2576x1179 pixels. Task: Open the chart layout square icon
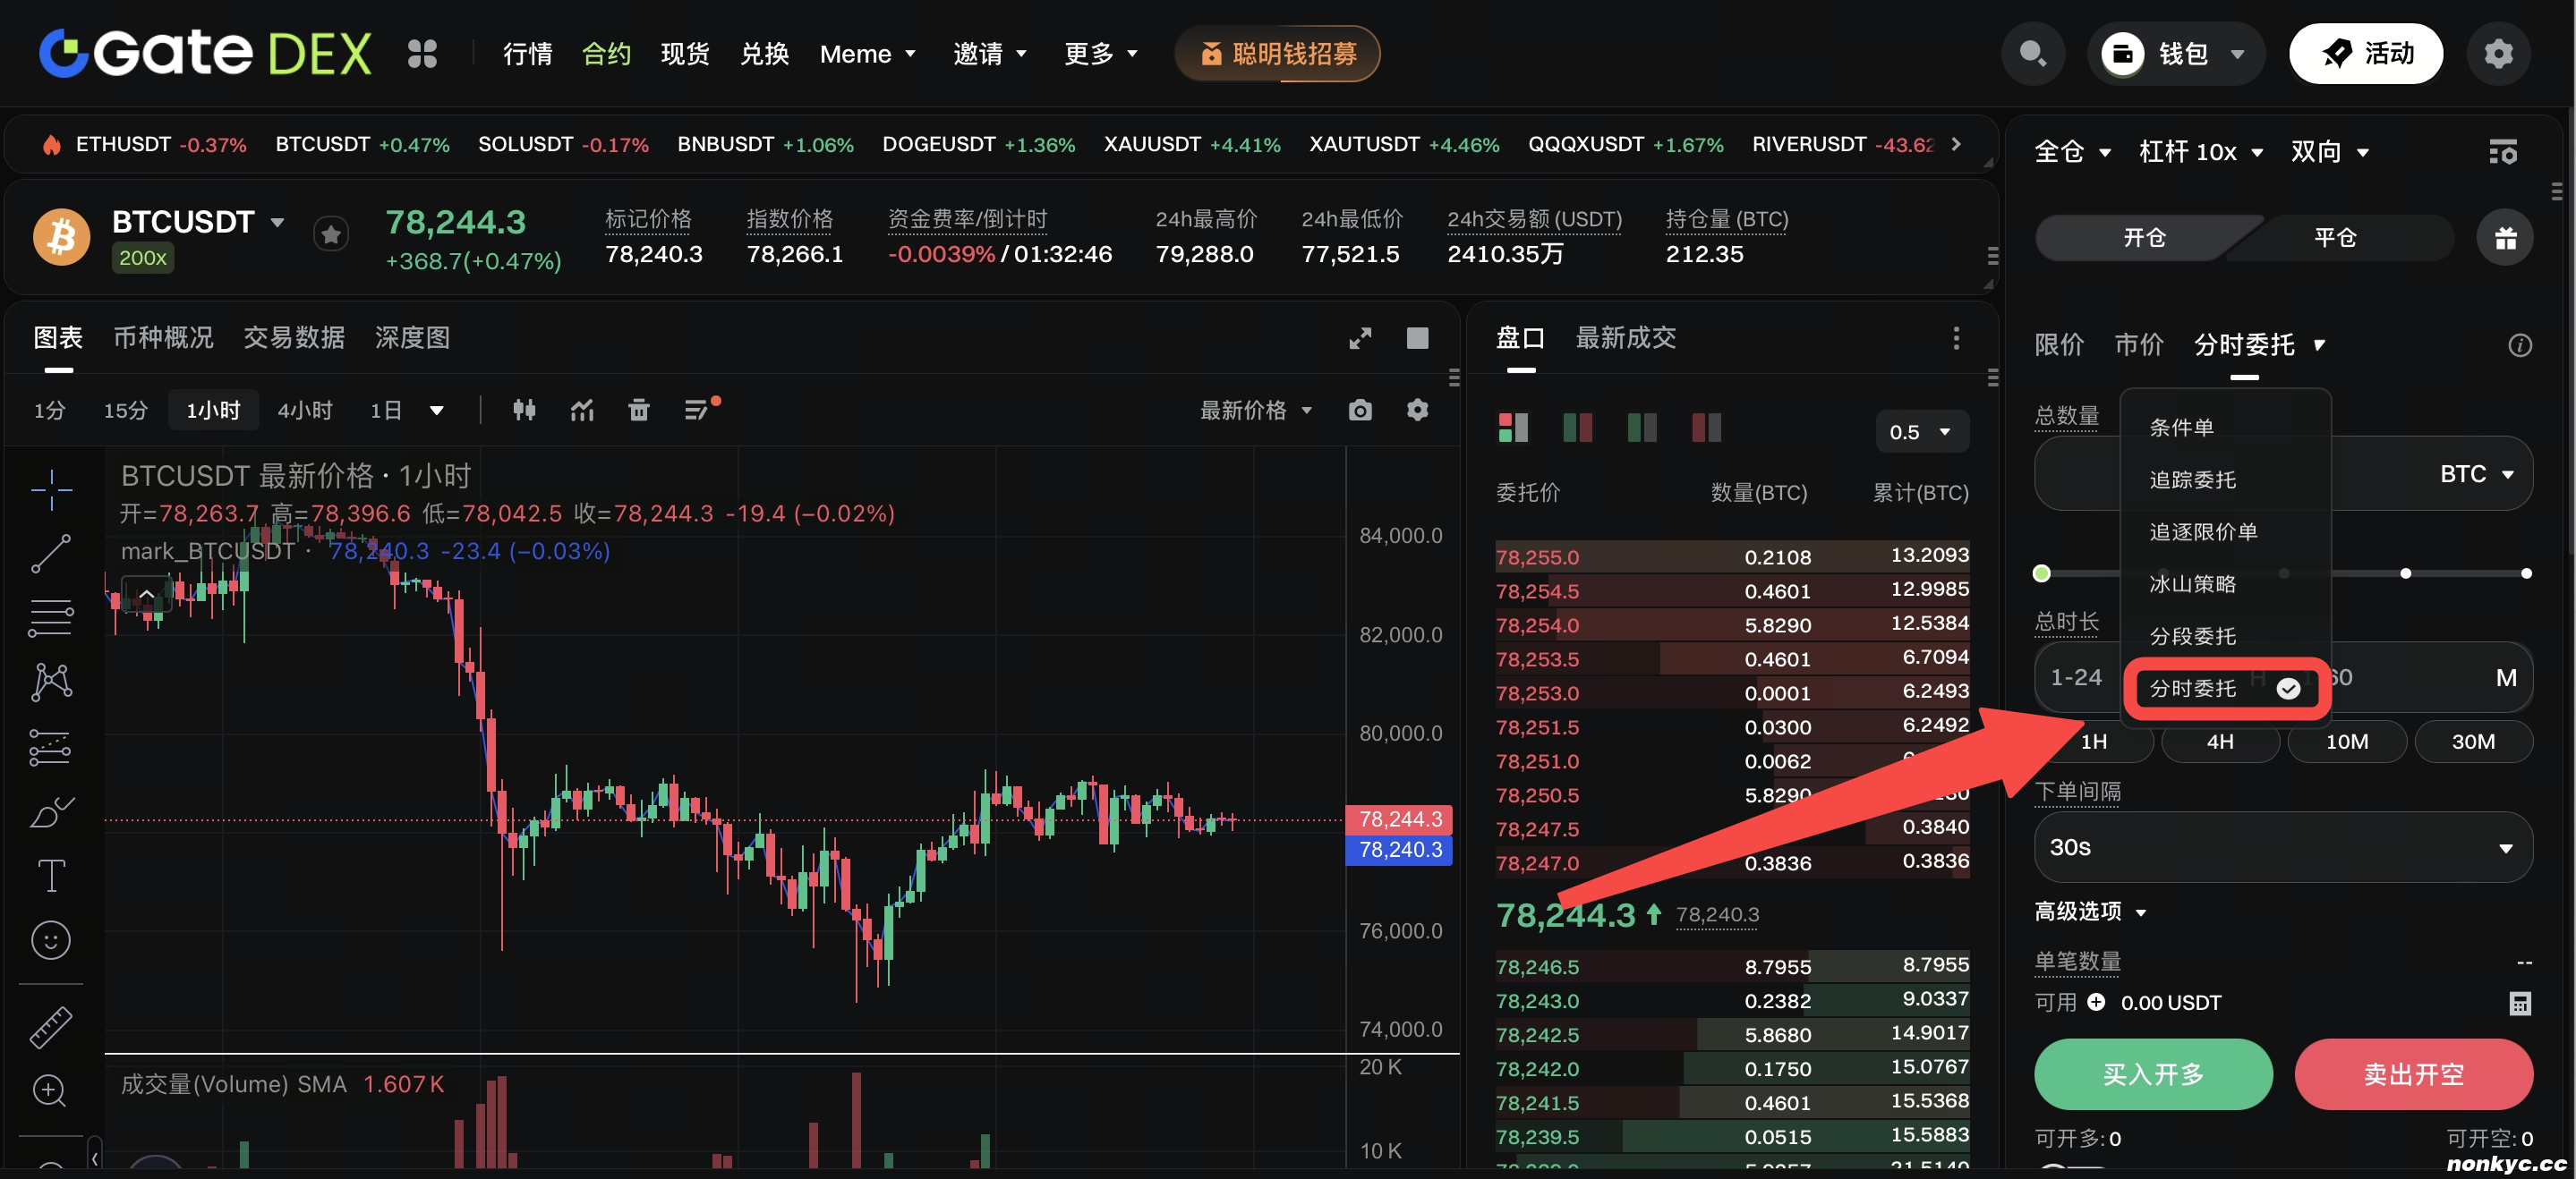(1417, 339)
